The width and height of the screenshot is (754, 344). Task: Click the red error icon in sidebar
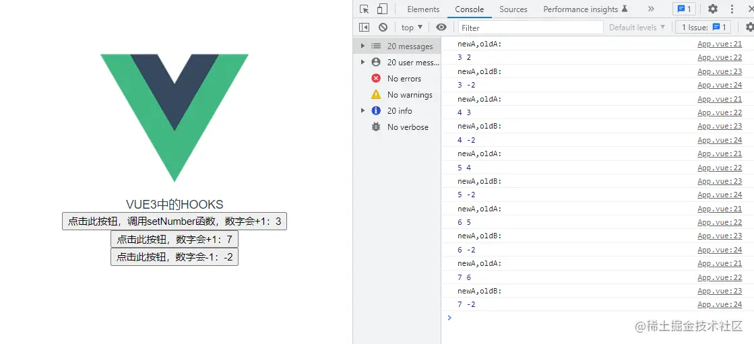point(376,78)
